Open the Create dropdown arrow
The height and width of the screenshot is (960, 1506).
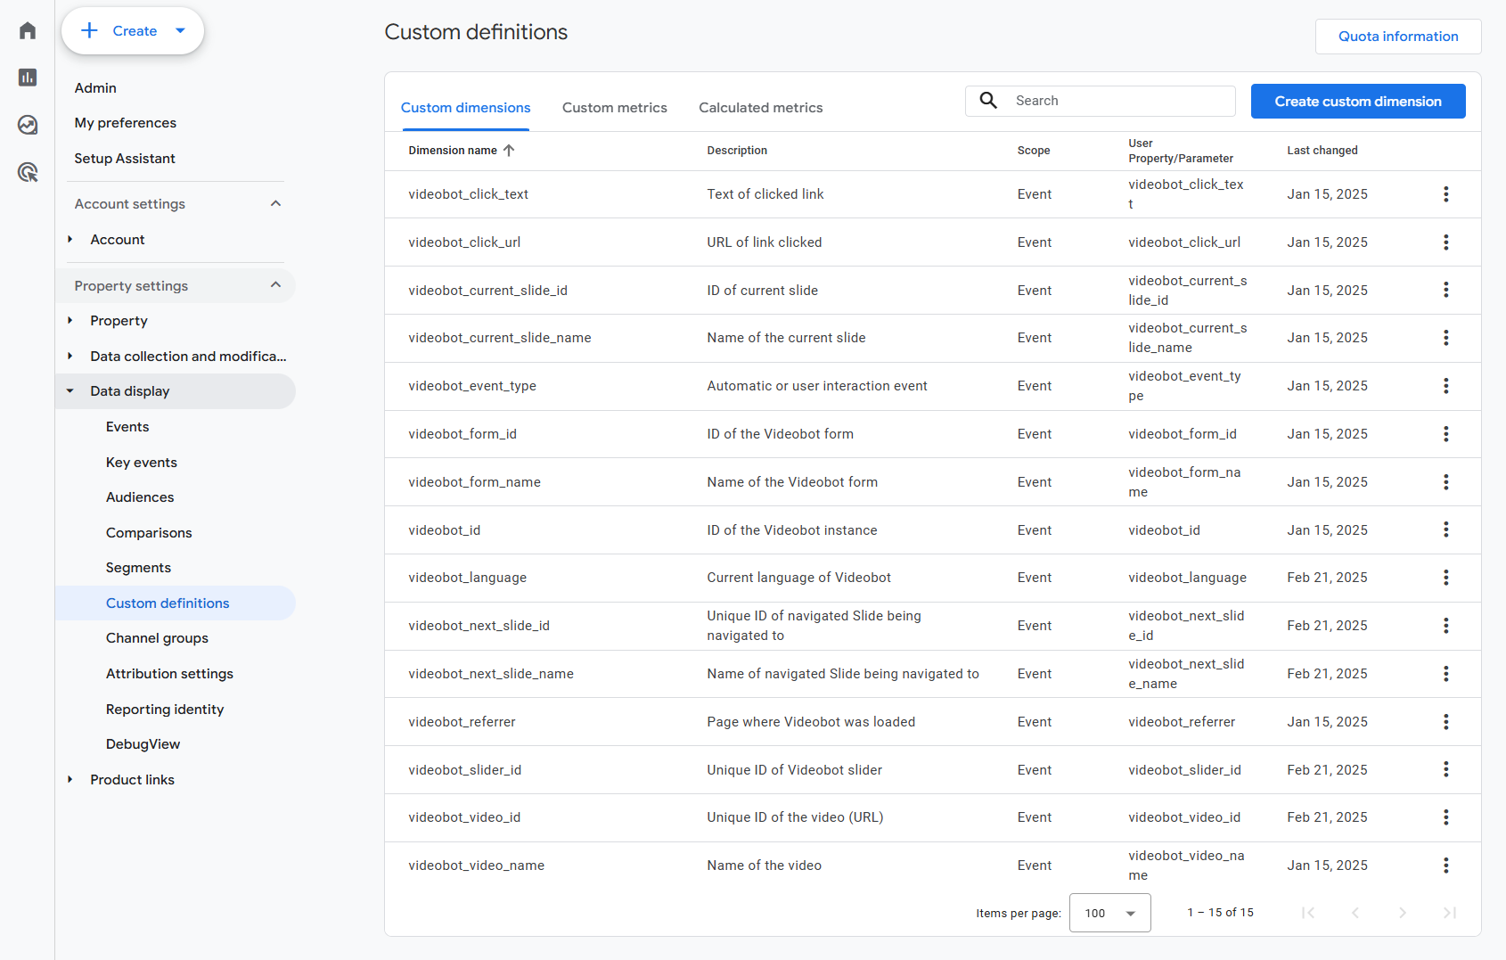tap(181, 31)
